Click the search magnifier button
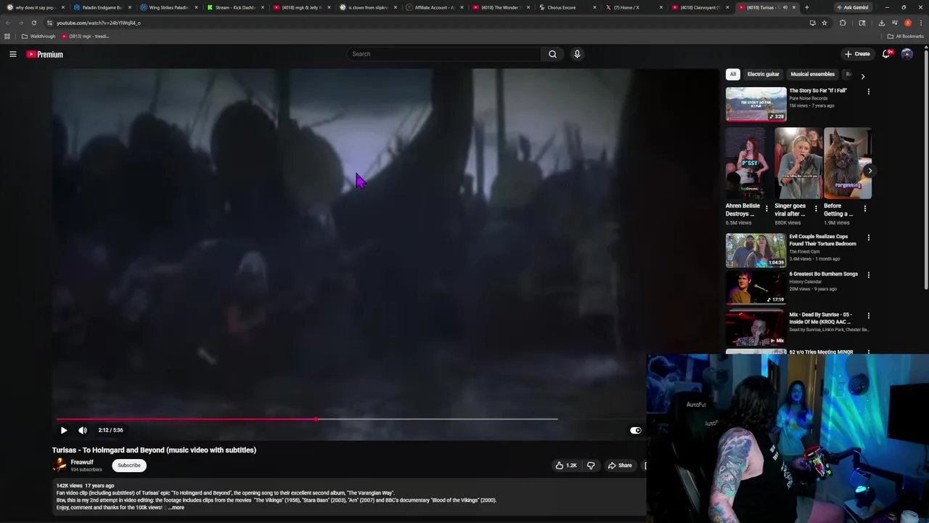The width and height of the screenshot is (929, 523). pyautogui.click(x=552, y=54)
